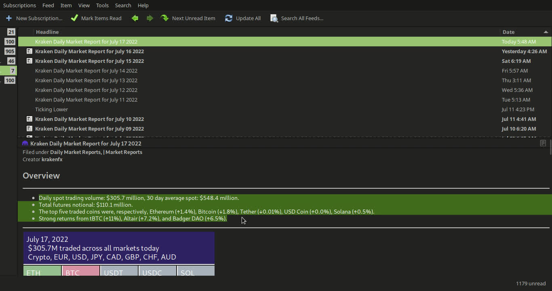Click the July 09 2022 report unread icon

29,129
